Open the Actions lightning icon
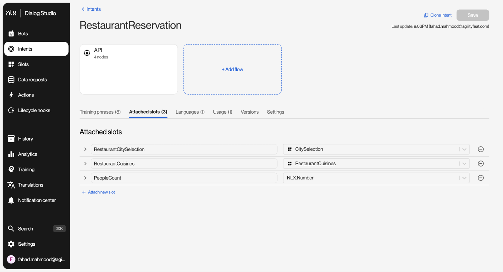The image size is (503, 272). pos(11,95)
